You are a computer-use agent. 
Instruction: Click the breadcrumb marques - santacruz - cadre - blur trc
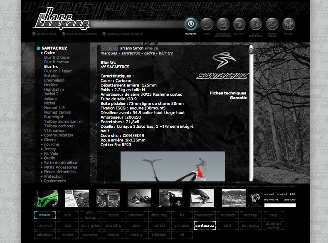[137, 53]
